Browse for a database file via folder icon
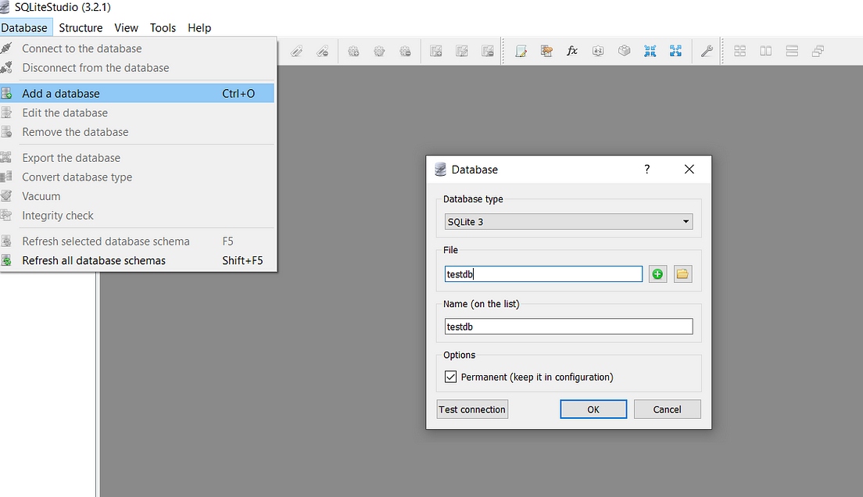863x497 pixels. click(682, 274)
